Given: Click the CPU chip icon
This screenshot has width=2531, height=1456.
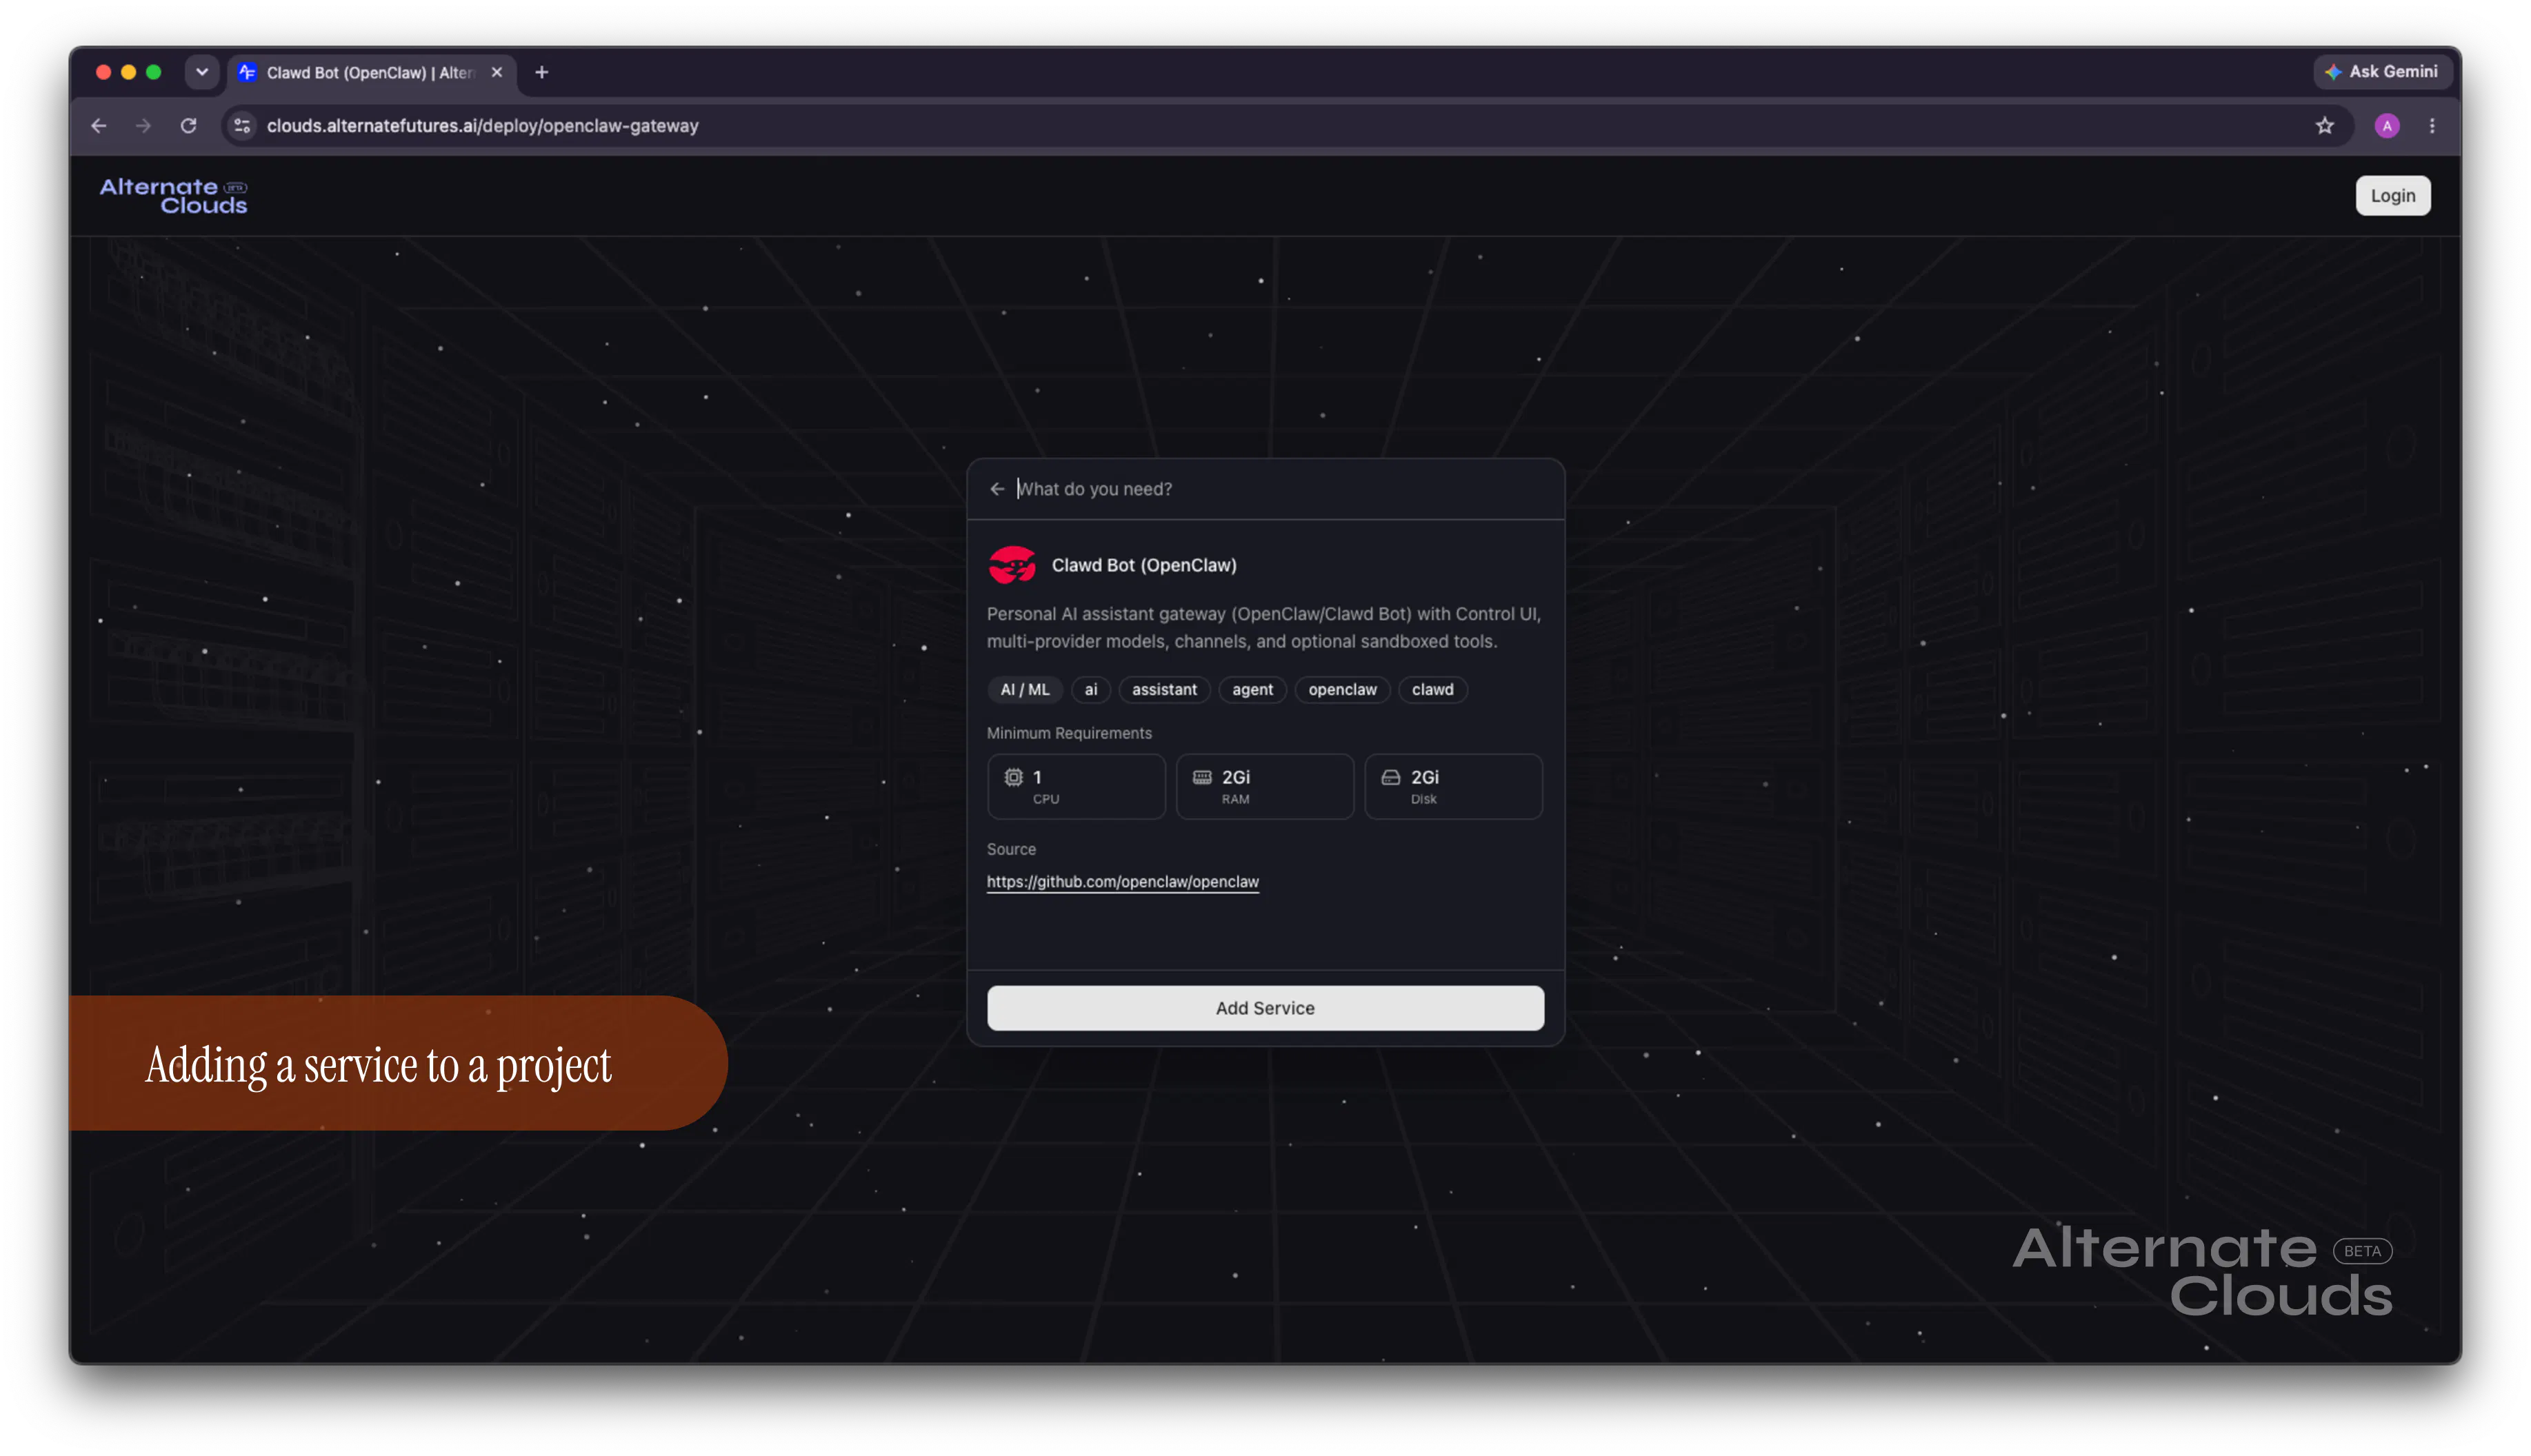Looking at the screenshot, I should [1012, 777].
